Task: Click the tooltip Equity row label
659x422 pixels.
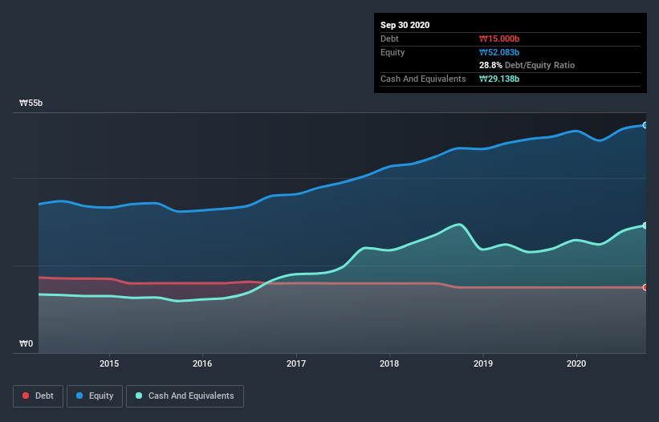Action: (x=393, y=52)
